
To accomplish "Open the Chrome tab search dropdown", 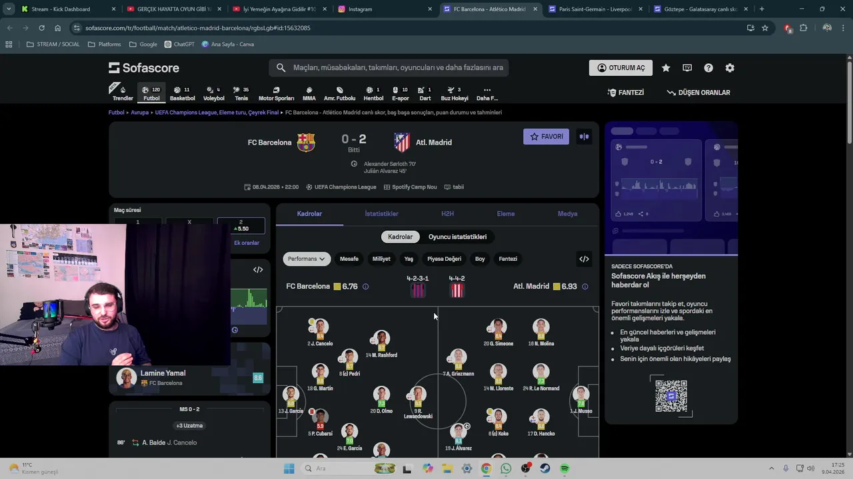I will (x=9, y=9).
